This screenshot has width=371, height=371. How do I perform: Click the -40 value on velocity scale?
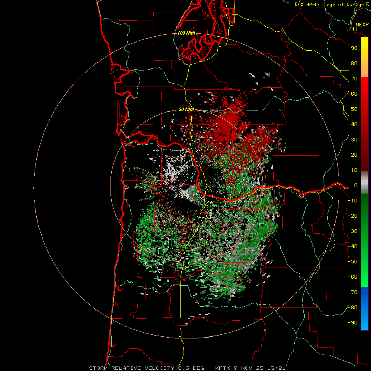(352, 247)
